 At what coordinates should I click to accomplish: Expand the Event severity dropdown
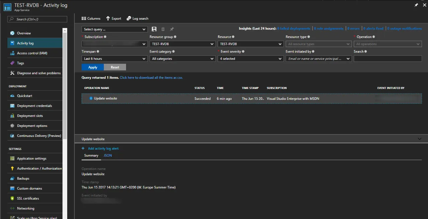(x=250, y=59)
